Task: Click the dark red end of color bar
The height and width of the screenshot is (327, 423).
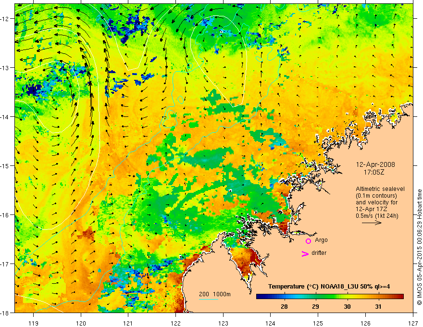Action: pos(400,297)
